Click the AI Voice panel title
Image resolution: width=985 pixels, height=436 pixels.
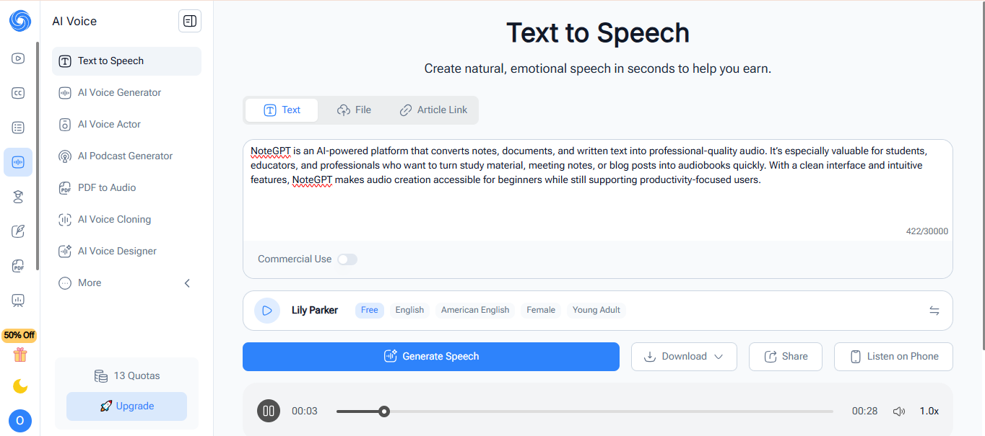click(74, 22)
